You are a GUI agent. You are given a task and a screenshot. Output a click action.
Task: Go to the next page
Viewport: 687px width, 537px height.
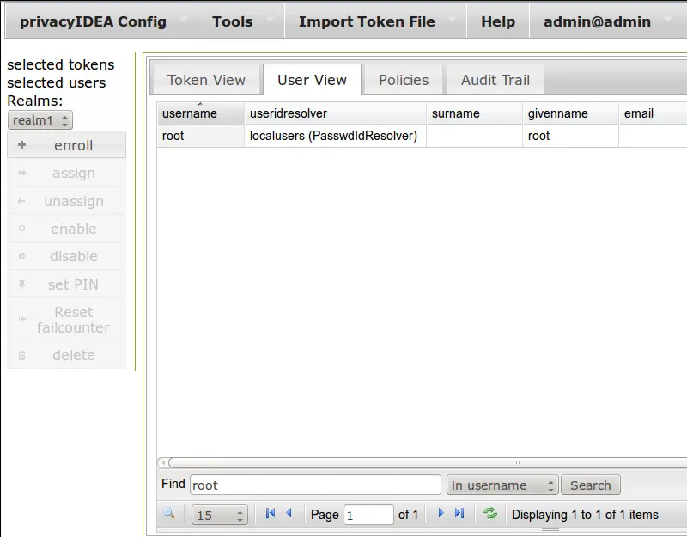(x=441, y=513)
